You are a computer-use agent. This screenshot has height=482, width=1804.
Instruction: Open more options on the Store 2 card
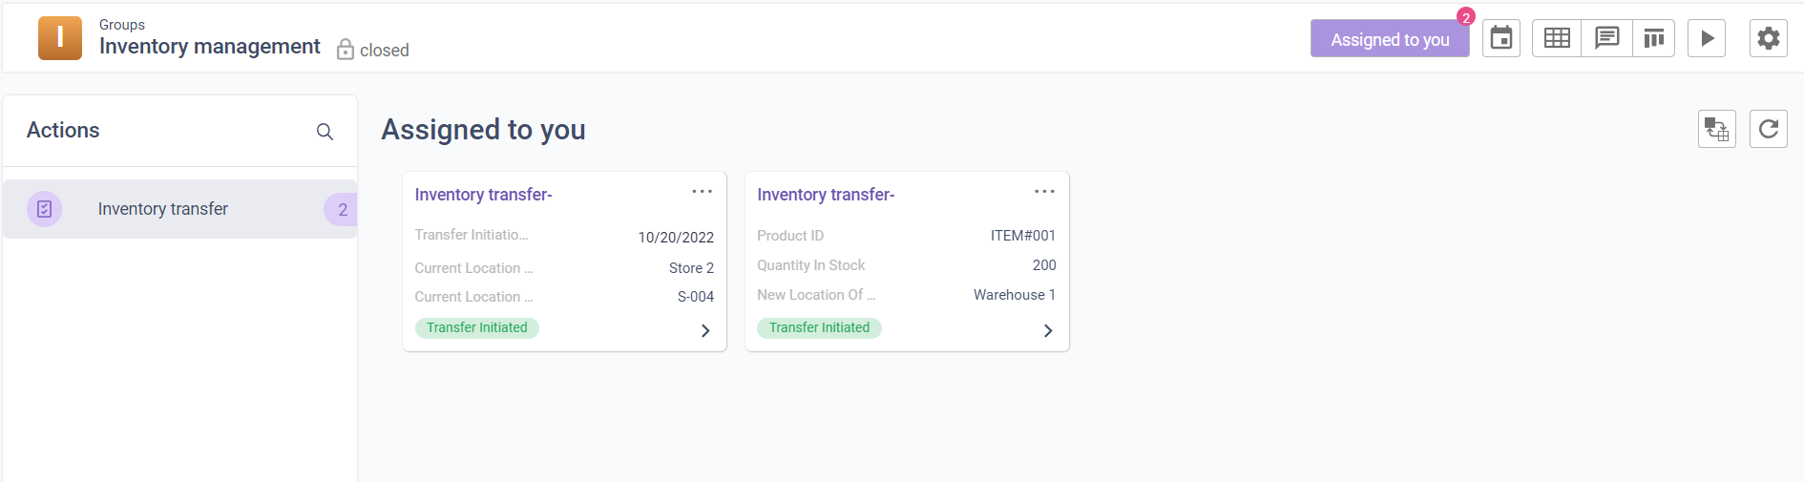(703, 192)
